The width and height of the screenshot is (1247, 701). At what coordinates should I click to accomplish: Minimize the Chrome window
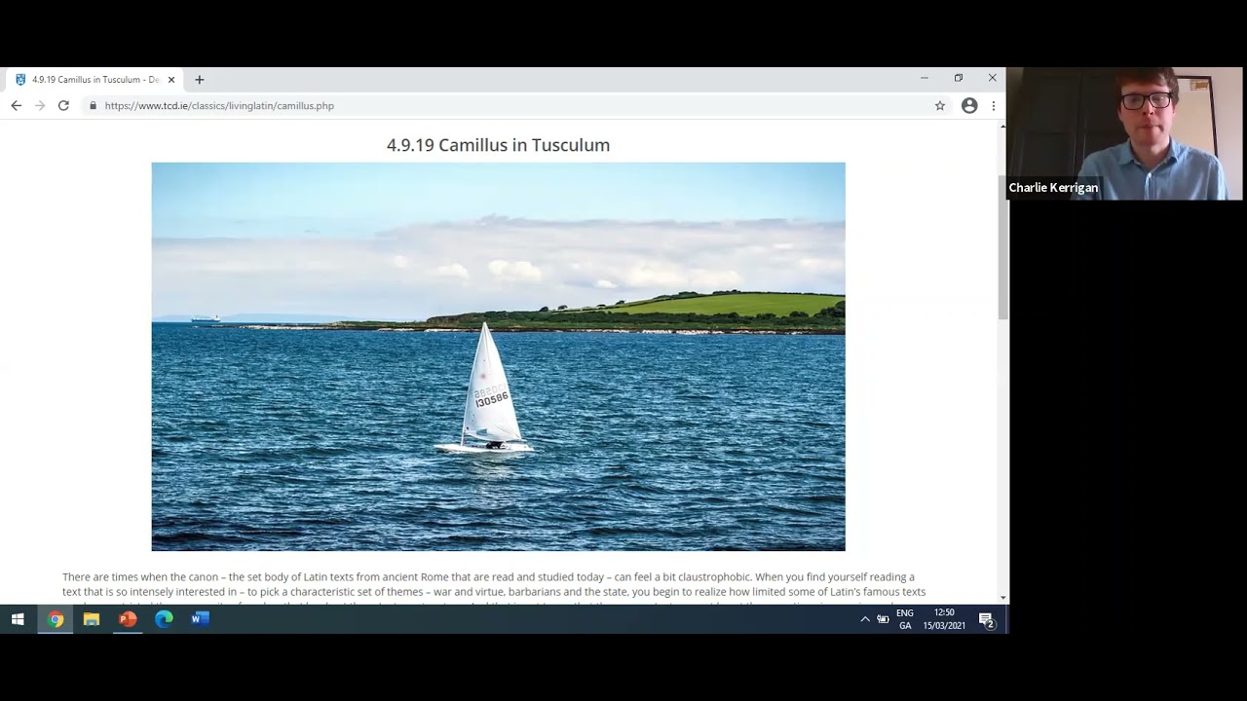click(925, 78)
